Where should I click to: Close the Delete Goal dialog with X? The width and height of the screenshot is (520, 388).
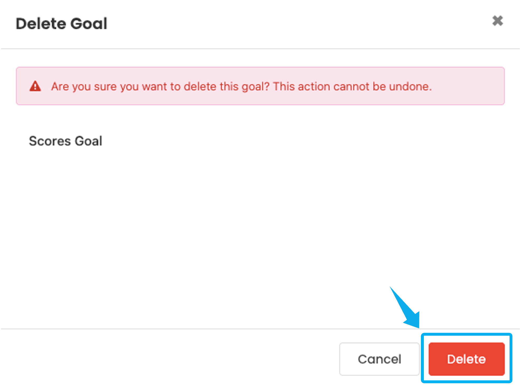click(497, 21)
